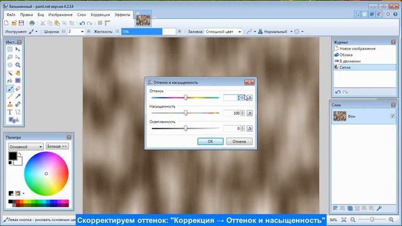The height and width of the screenshot is (226, 402).
Task: Toggle the Tools window button
Action: pyautogui.click(x=357, y=14)
